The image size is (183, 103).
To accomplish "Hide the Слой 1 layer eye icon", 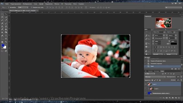I will tap(146, 84).
